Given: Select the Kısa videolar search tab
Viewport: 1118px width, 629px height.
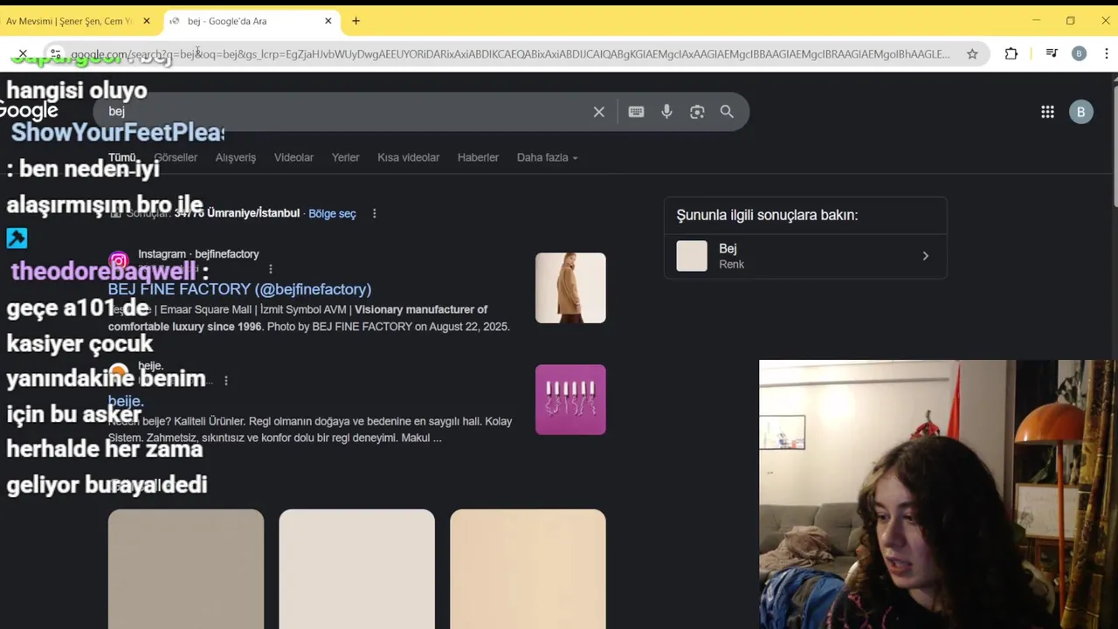Looking at the screenshot, I should point(408,157).
